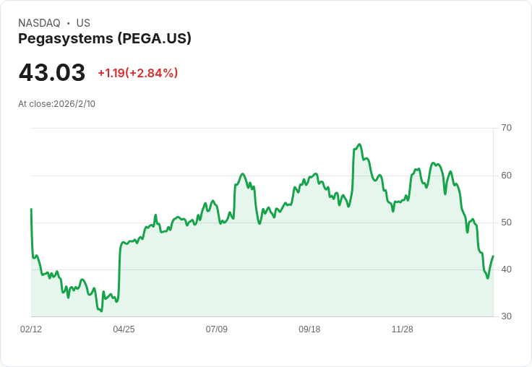Click the rightmost end of the price line
This screenshot has height=367, width=532.
(493, 256)
